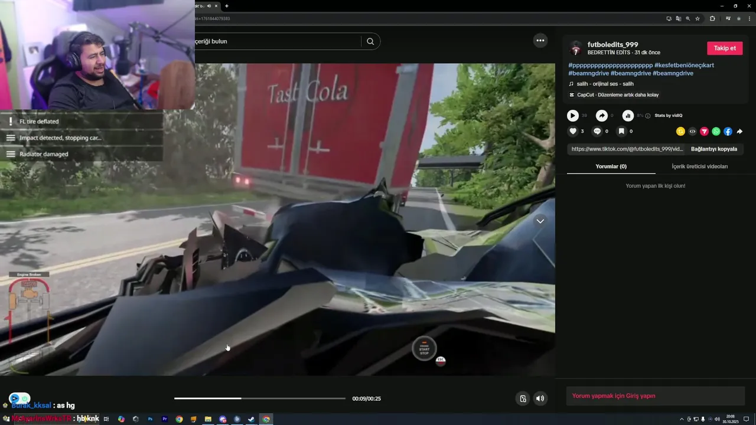Image resolution: width=756 pixels, height=425 pixels.
Task: Open more share options arrow
Action: [739, 132]
